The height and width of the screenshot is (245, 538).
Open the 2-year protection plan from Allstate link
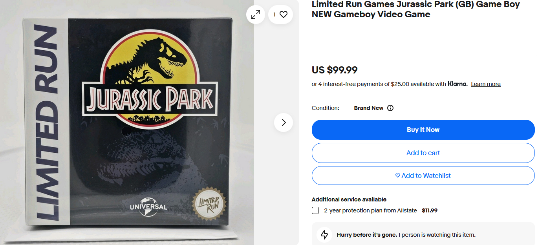(381, 210)
